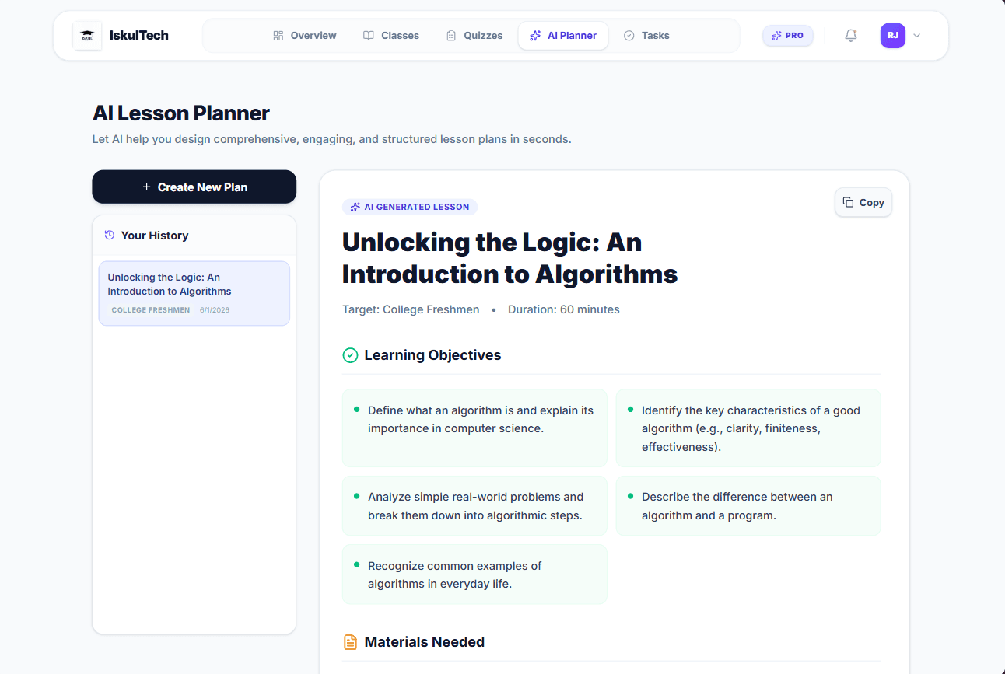Click the Materials Needed heading

425,642
